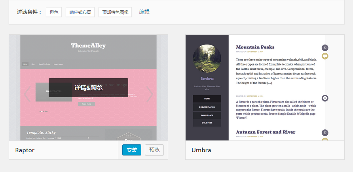Click Read More button in Raptor preview
Screen dimensions: 353x172
click(x=86, y=104)
